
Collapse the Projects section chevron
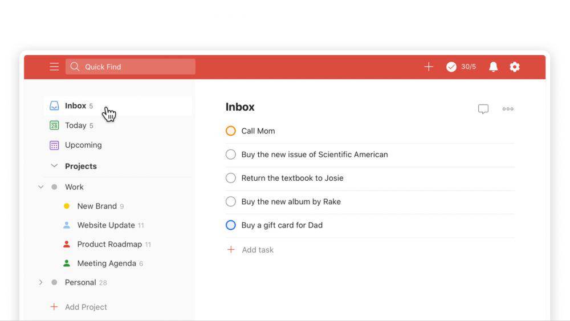click(54, 166)
